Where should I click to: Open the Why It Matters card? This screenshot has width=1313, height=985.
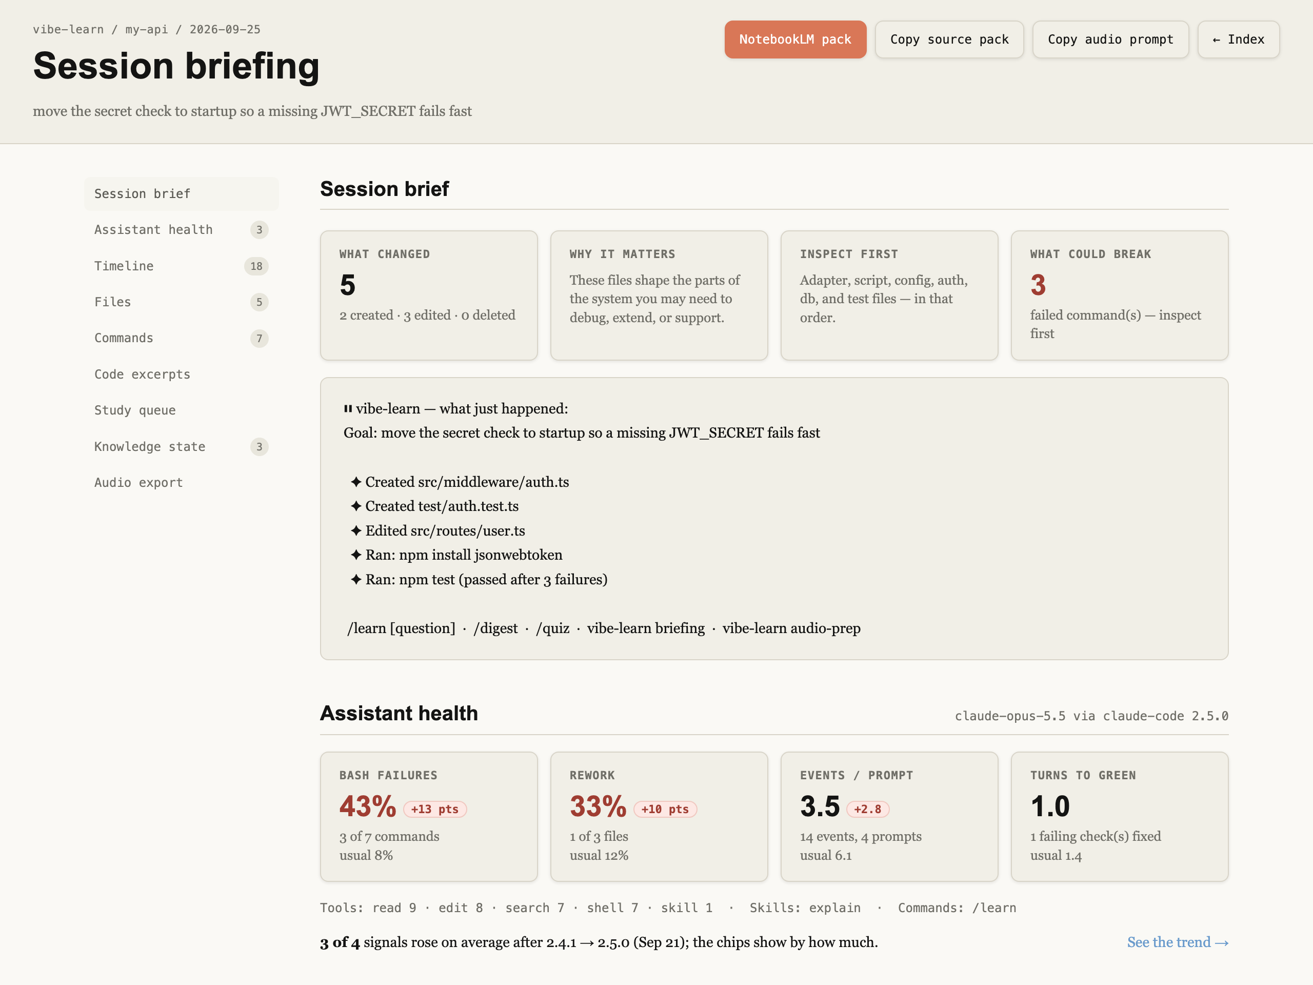tap(659, 295)
